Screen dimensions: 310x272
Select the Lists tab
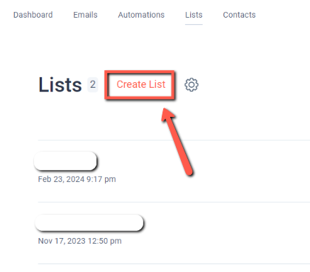point(194,15)
